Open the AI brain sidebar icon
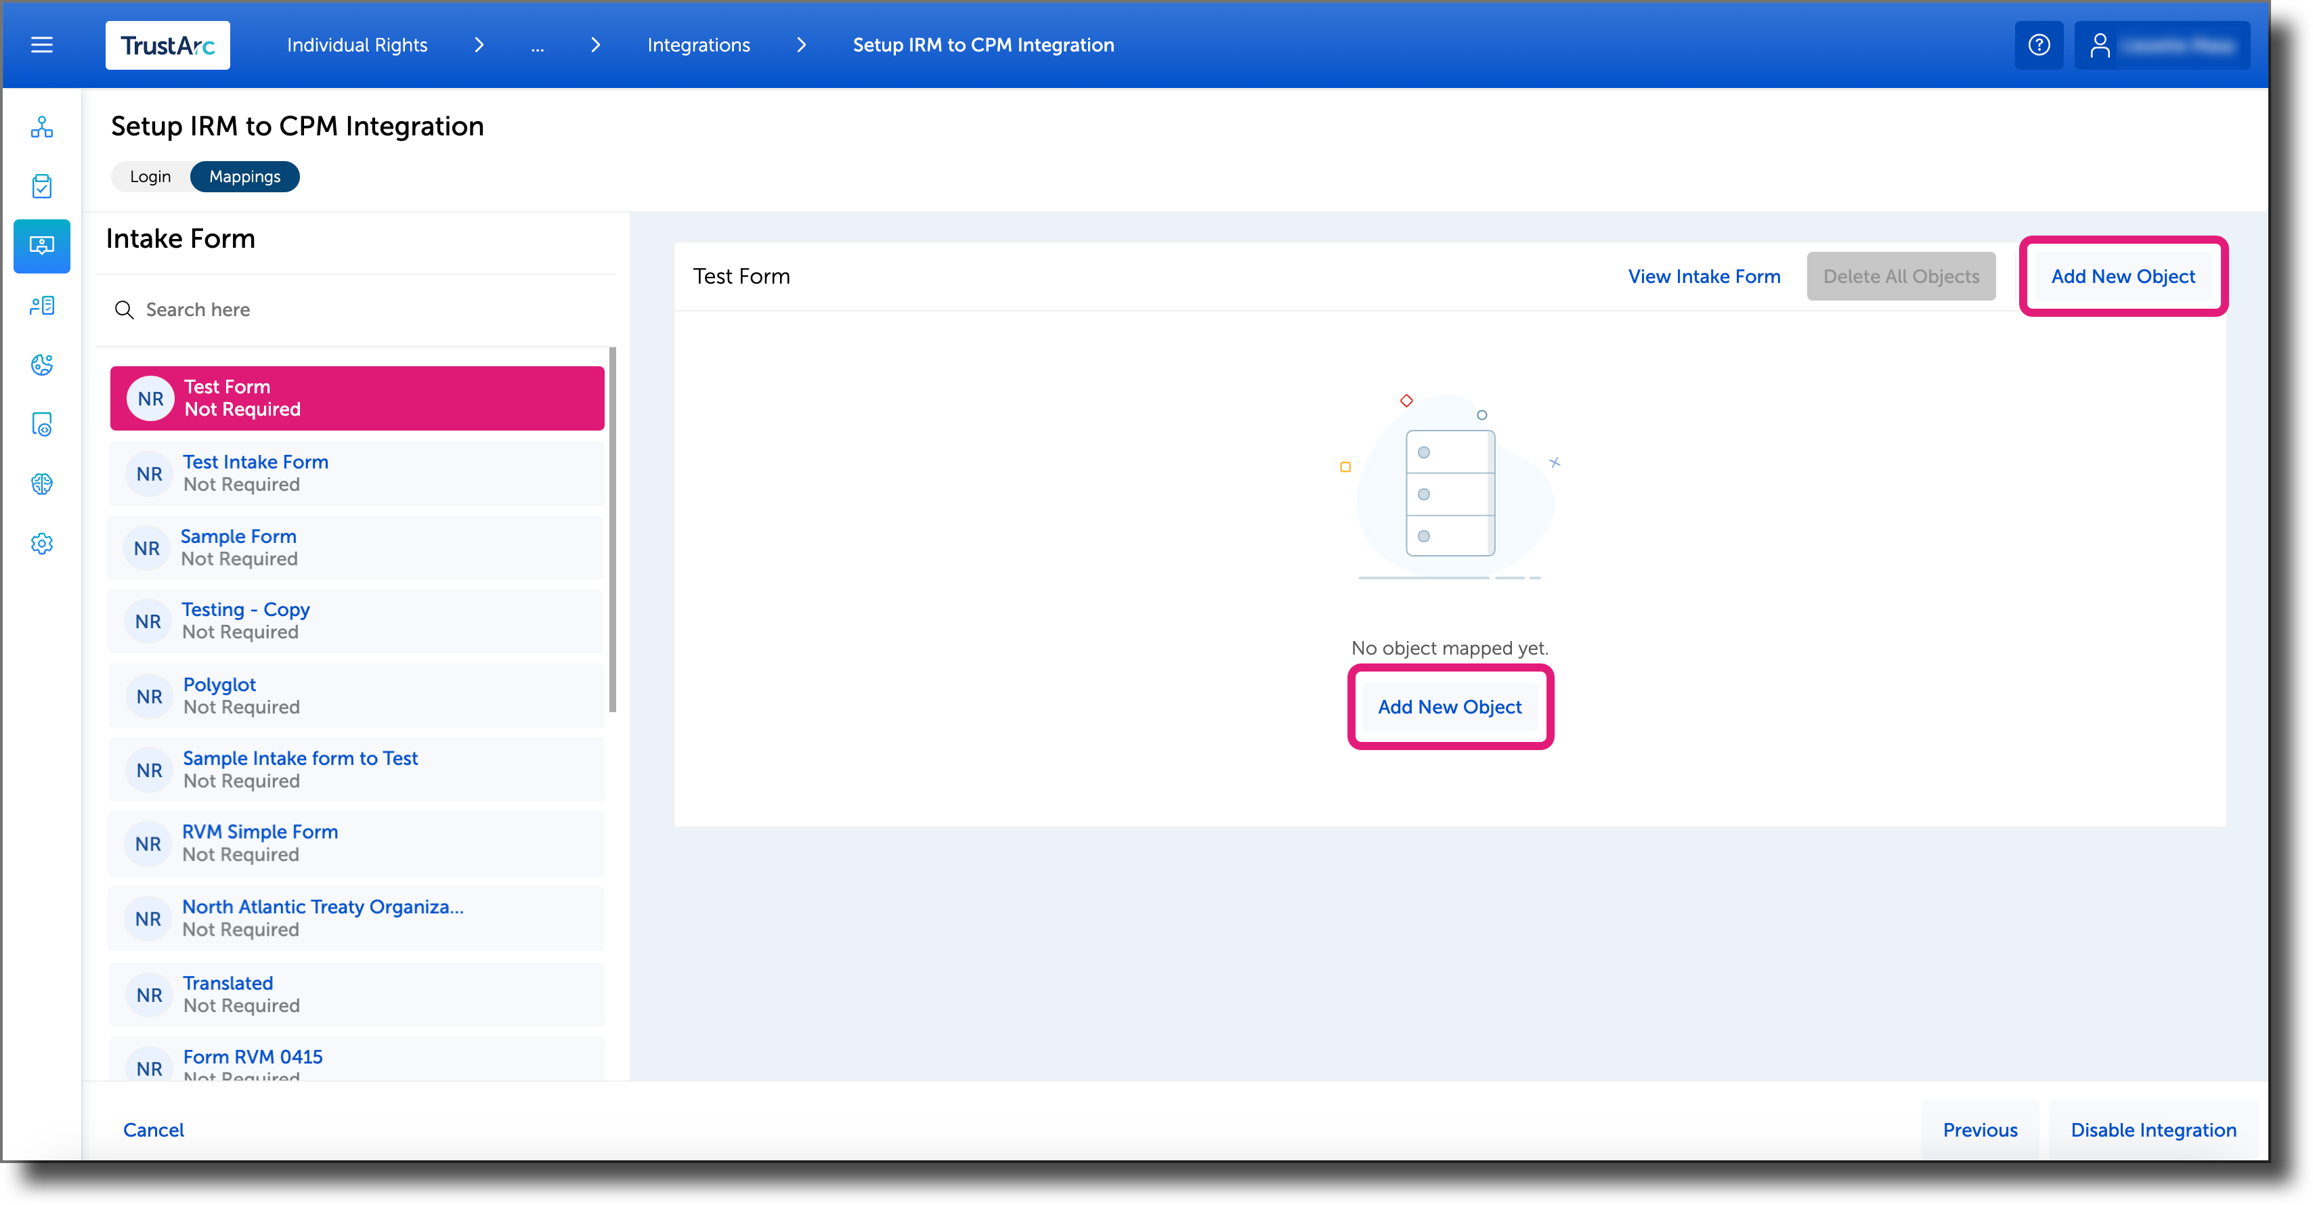This screenshot has width=2313, height=1205. pyautogui.click(x=42, y=484)
